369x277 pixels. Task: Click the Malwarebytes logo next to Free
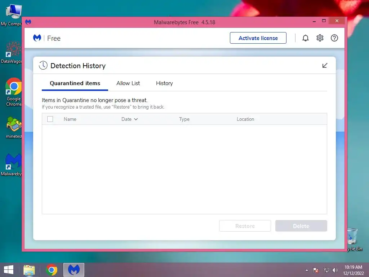(x=37, y=38)
